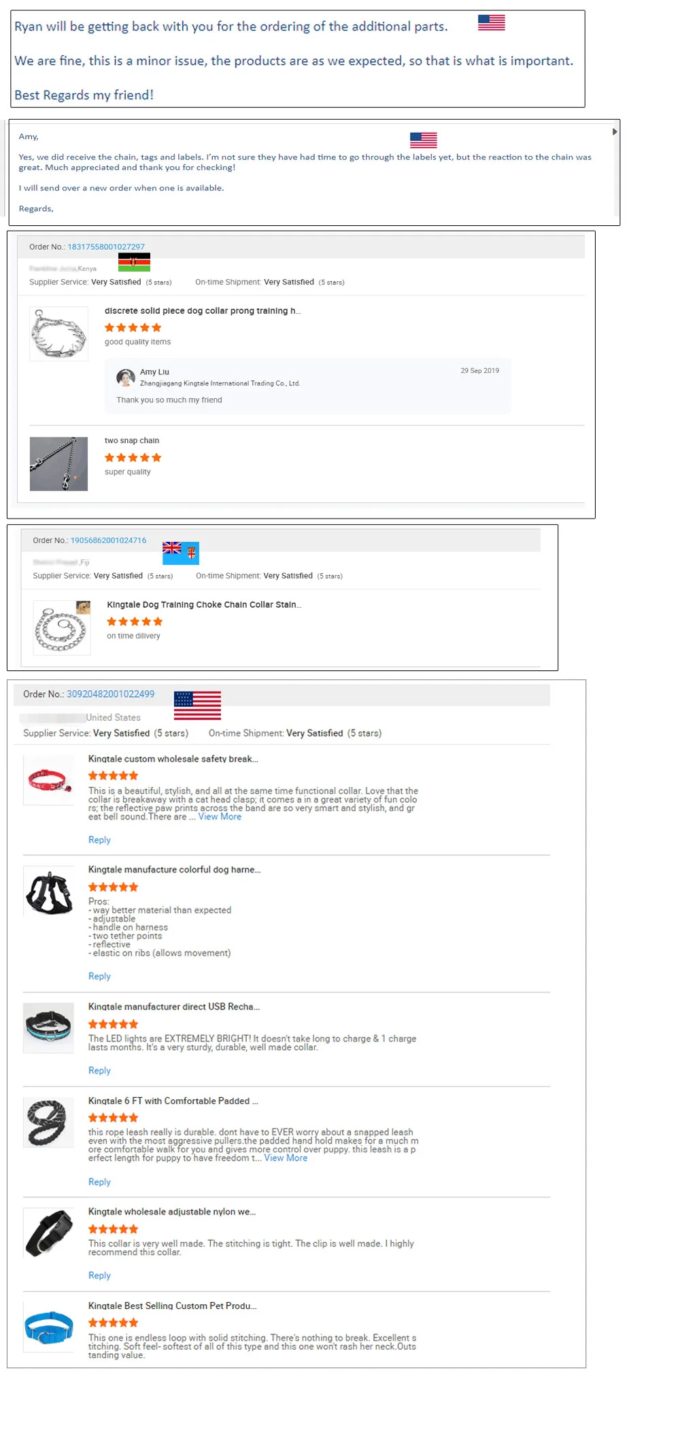The image size is (680, 1443).
Task: Click the US flag in top message
Action: (491, 22)
